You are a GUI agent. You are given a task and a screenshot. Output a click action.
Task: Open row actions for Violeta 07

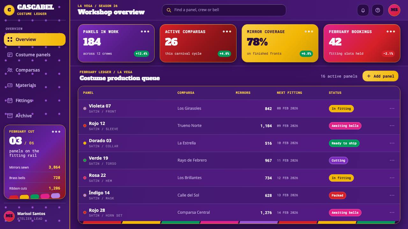pyautogui.click(x=392, y=108)
